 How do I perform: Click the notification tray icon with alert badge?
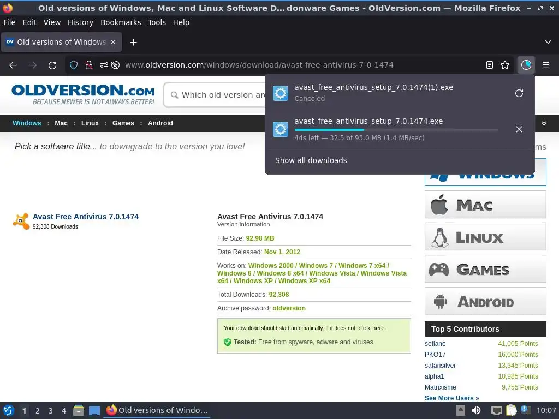(x=526, y=410)
